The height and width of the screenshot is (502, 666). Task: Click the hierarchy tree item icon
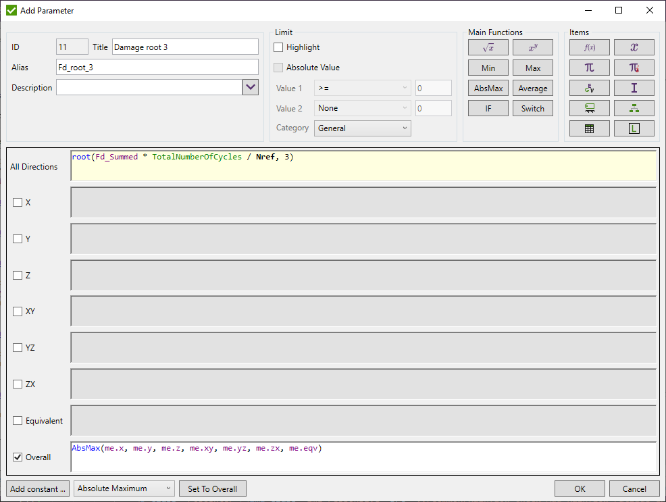[634, 107]
